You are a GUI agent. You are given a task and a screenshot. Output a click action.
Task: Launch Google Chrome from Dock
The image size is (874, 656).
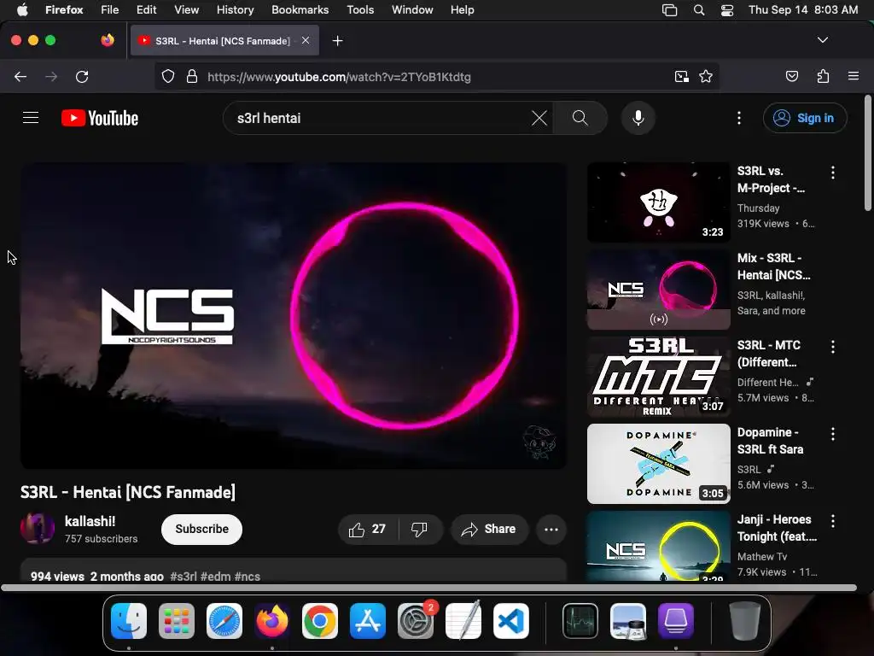click(x=319, y=621)
